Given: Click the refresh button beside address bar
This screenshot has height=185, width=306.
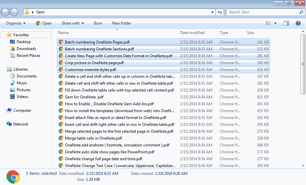Looking at the screenshot, I should coord(220,12).
